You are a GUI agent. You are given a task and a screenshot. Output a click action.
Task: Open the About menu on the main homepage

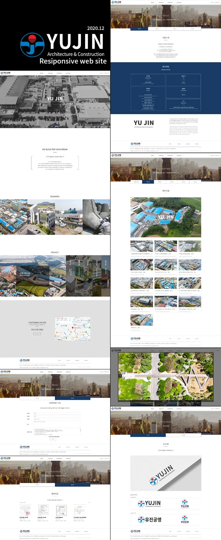pyautogui.click(x=42, y=73)
